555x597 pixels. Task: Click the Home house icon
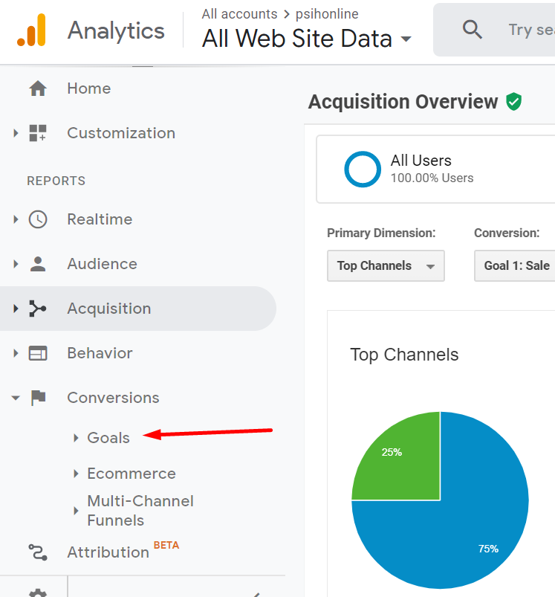(38, 88)
